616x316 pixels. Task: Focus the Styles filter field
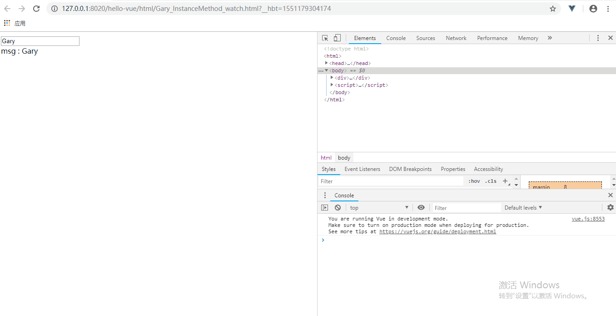391,181
